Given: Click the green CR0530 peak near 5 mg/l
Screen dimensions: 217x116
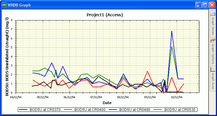Looking at the screenshot, I should point(172,47).
